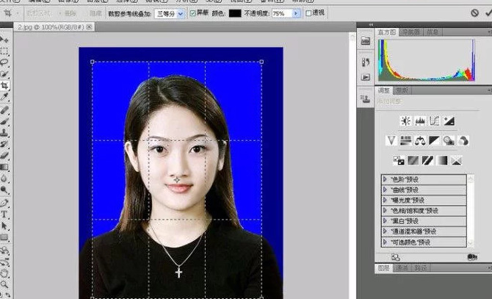Select the Hand tool

coord(4,273)
